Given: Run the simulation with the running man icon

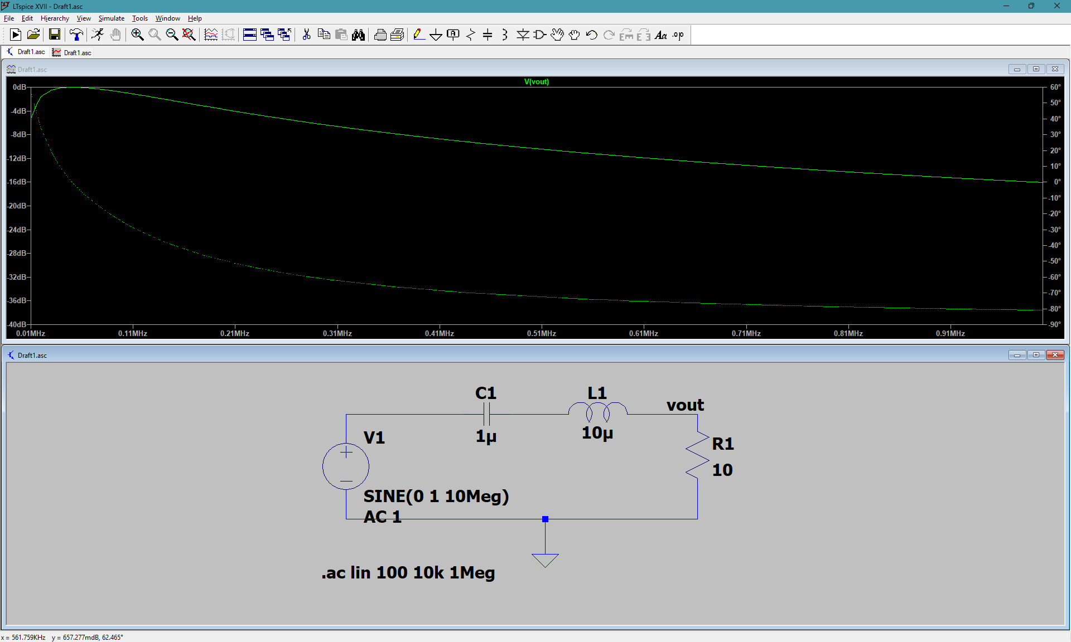Looking at the screenshot, I should pyautogui.click(x=98, y=35).
